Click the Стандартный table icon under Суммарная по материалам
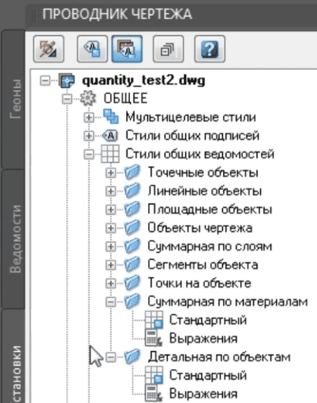The width and height of the screenshot is (317, 403). point(154,320)
